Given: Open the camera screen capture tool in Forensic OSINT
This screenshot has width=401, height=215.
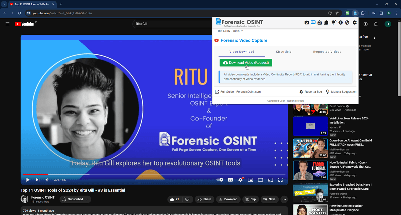Looking at the screenshot, I should [x=307, y=23].
